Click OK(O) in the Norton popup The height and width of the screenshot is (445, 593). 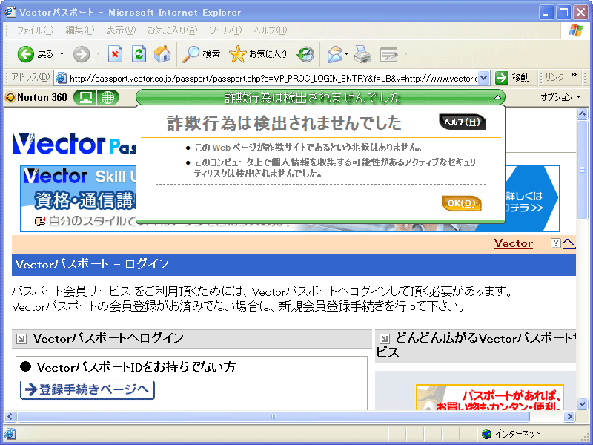[x=461, y=203]
